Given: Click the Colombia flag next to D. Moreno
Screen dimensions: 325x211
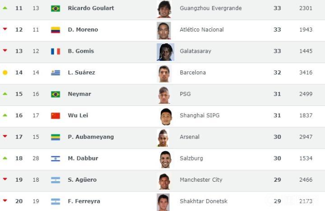Looking at the screenshot, I should point(56,30).
